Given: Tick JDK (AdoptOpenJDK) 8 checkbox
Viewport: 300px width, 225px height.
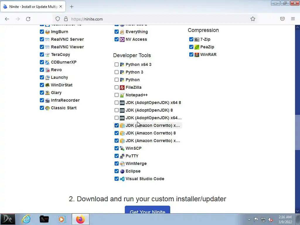Looking at the screenshot, I should 117,110.
